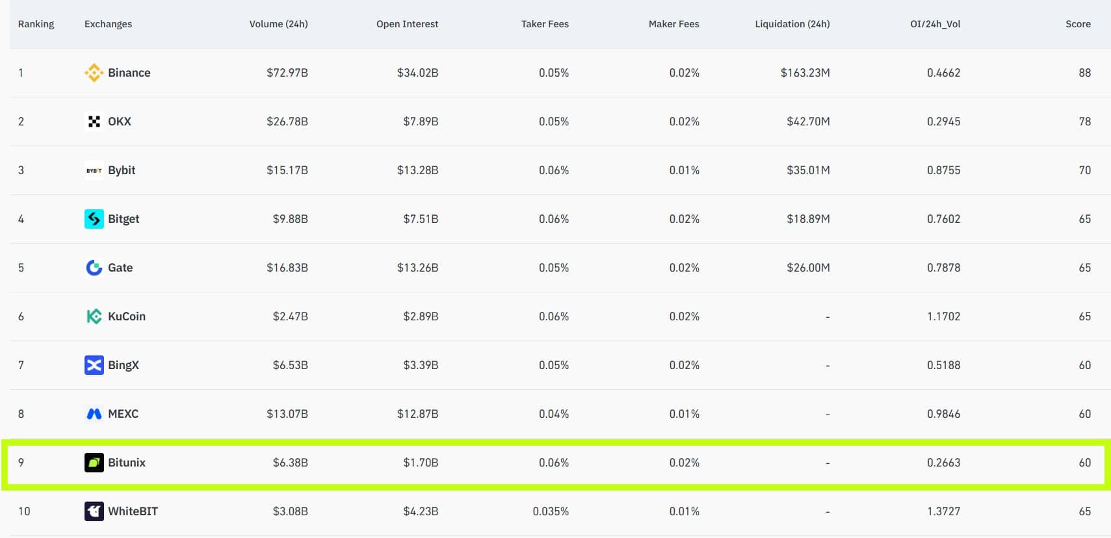Sort by the Score column header
The width and height of the screenshot is (1111, 538).
(1078, 24)
